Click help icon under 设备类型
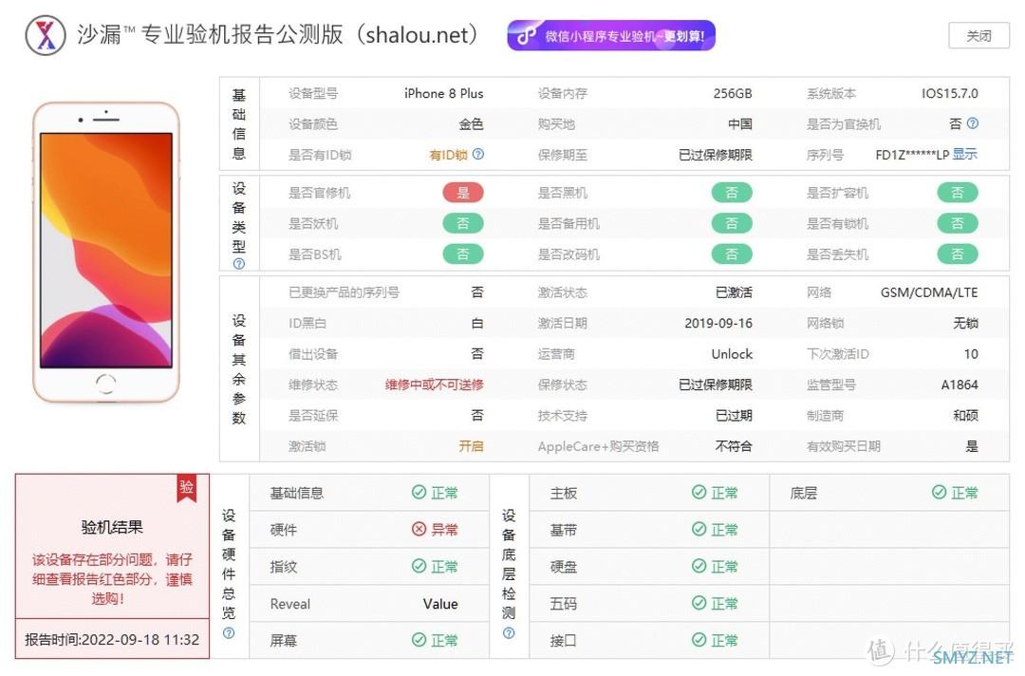 point(238,264)
